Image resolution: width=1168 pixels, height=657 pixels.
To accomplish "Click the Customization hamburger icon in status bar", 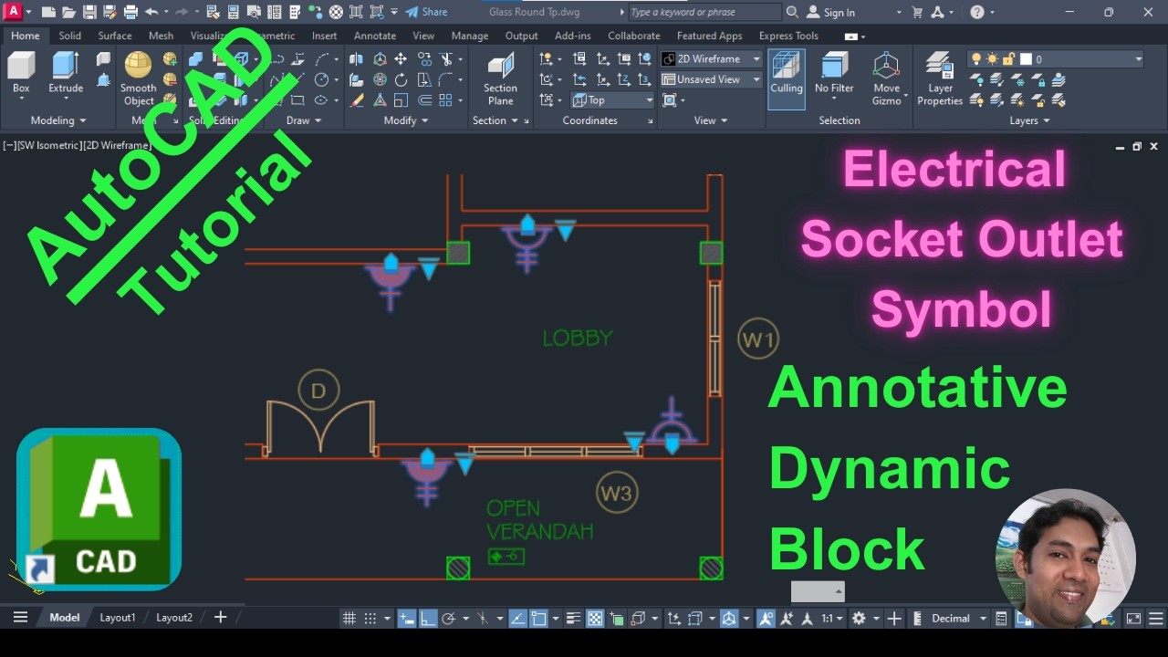I will tap(1156, 618).
